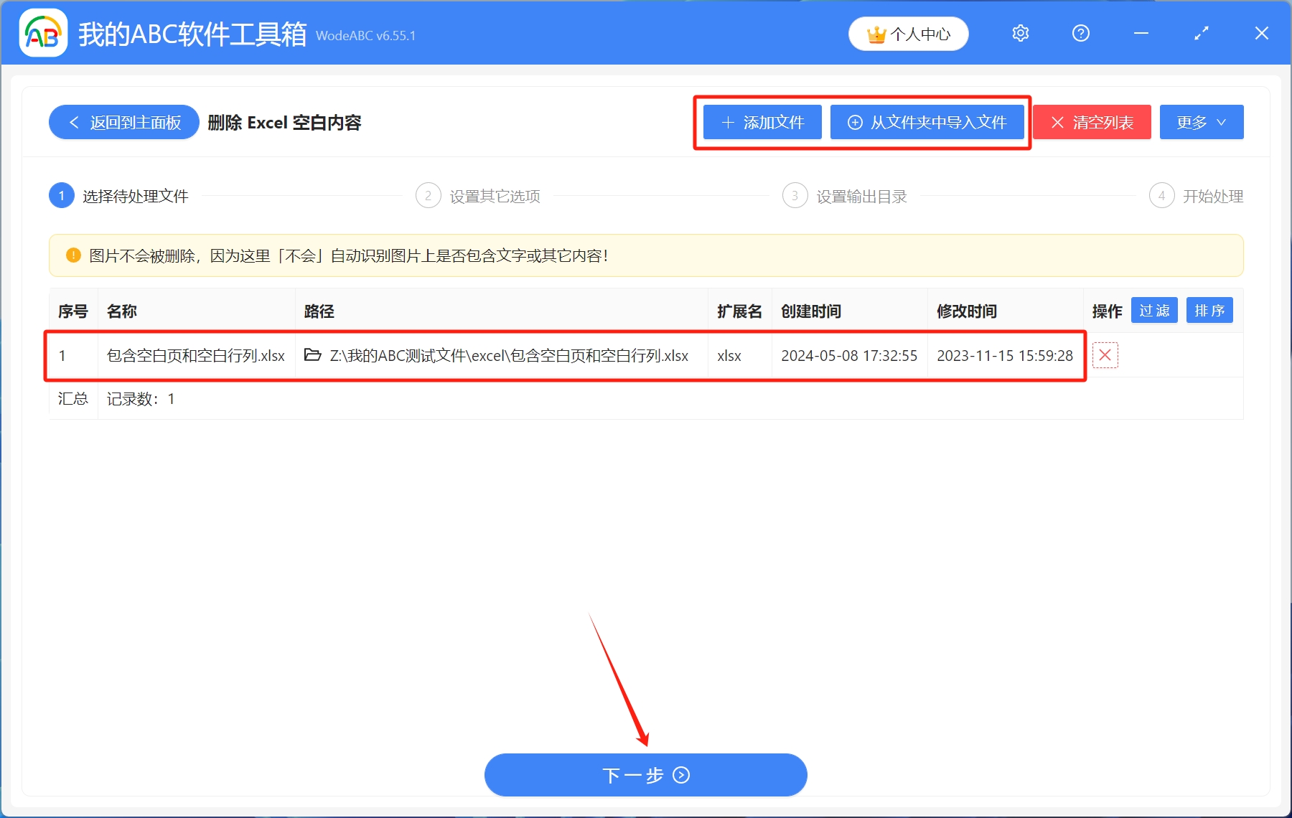Click the warning icon in yellow banner
Image resolution: width=1292 pixels, height=818 pixels.
[x=72, y=255]
